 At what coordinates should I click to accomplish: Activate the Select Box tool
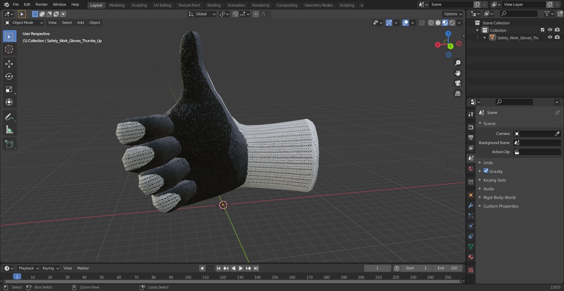click(9, 36)
